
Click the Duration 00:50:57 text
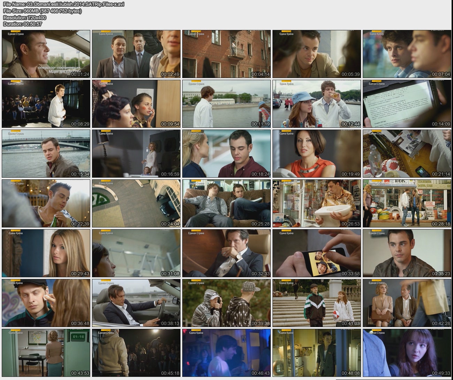pos(23,24)
